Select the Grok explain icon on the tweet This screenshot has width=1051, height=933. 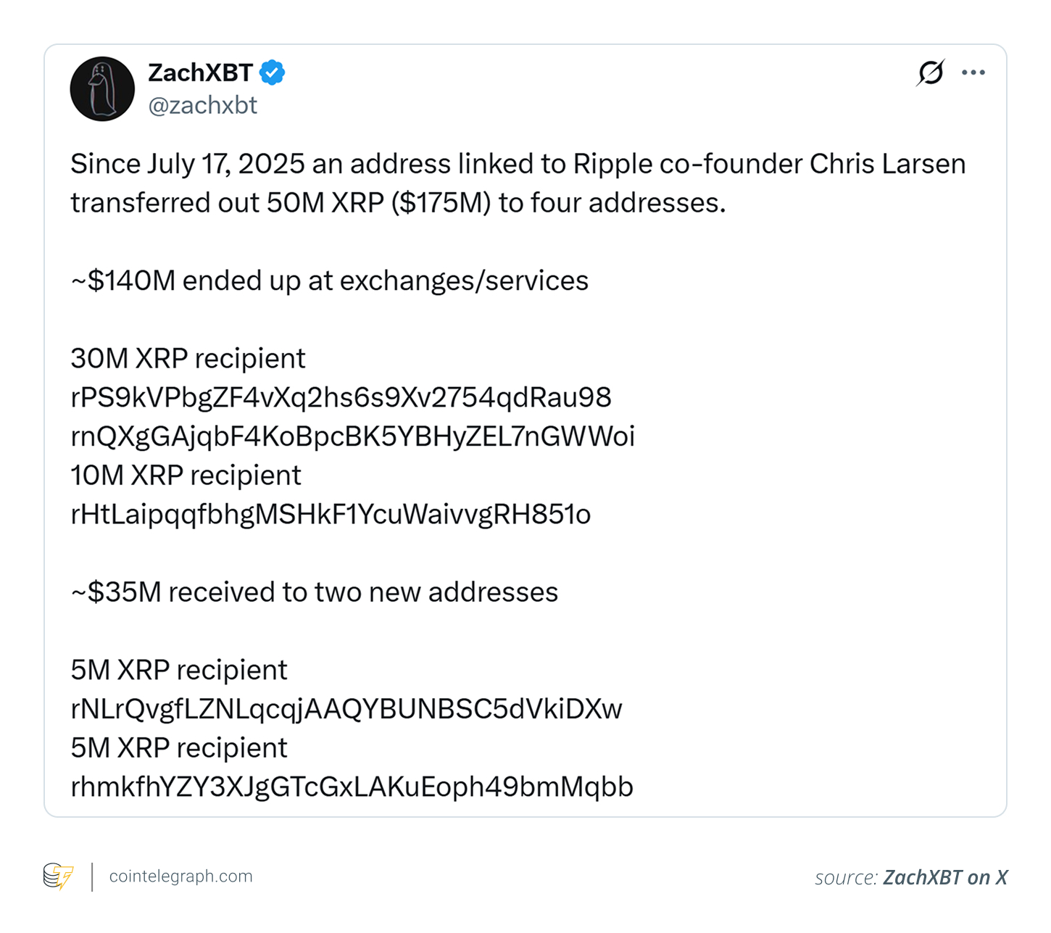(x=930, y=72)
